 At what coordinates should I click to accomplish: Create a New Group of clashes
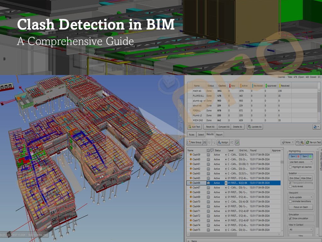pyautogui.click(x=194, y=142)
